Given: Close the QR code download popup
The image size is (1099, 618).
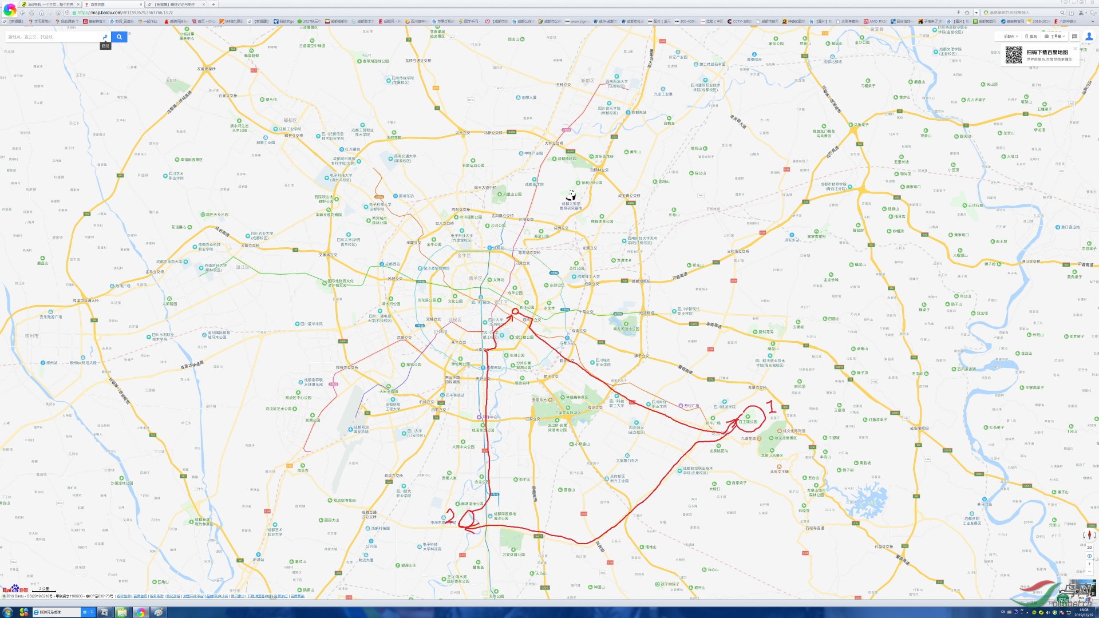Looking at the screenshot, I should pos(1075,49).
